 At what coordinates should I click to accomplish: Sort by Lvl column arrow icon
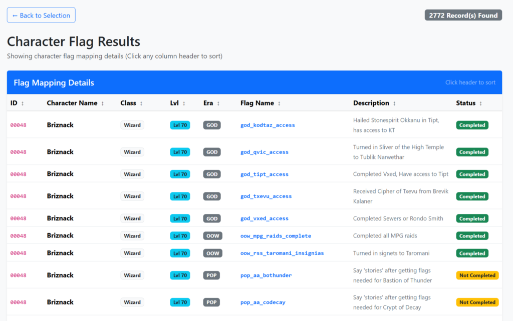pyautogui.click(x=184, y=103)
